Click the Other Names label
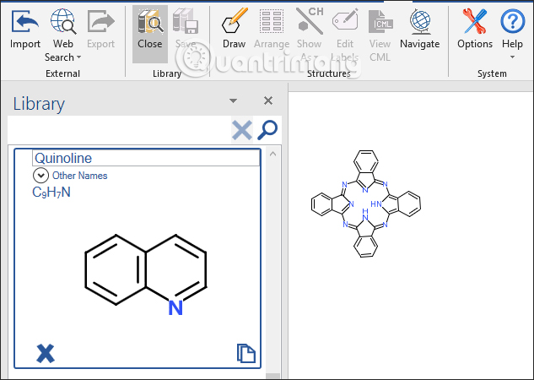Screen dimensions: 534x380 tap(79, 176)
